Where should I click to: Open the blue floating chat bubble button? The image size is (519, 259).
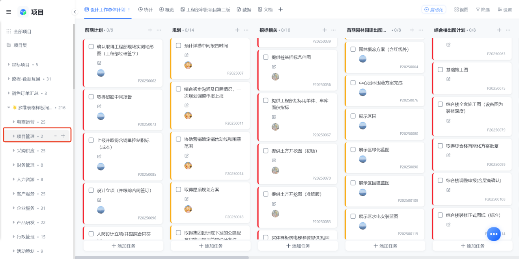tap(493, 234)
